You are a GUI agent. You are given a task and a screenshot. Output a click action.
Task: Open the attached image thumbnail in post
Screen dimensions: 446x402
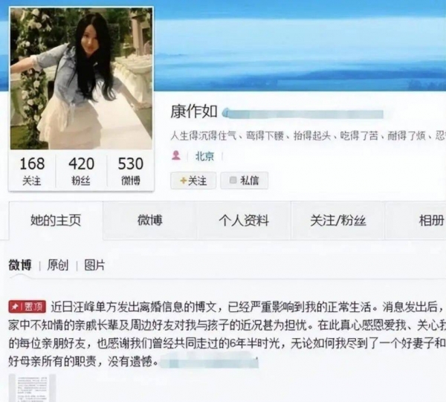pos(32,388)
